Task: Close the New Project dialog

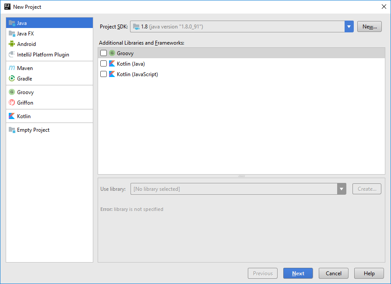Action: [384, 7]
